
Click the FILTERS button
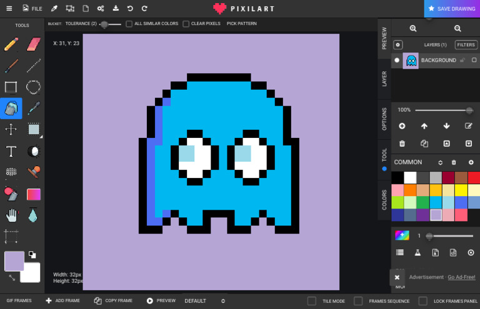(x=466, y=44)
